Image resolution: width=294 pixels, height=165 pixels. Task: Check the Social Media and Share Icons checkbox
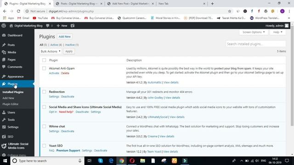tap(44, 107)
